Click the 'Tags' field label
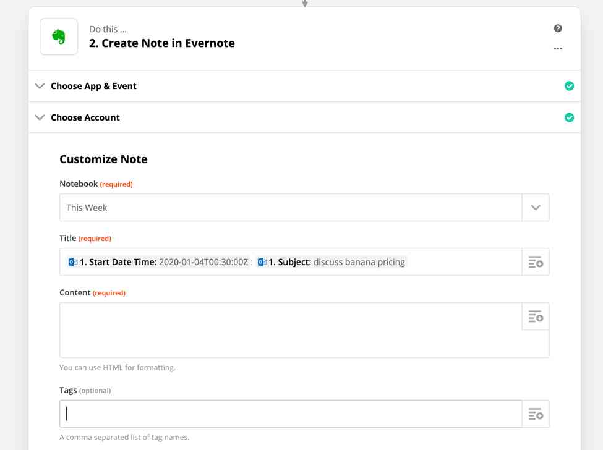Image resolution: width=603 pixels, height=450 pixels. click(x=68, y=390)
